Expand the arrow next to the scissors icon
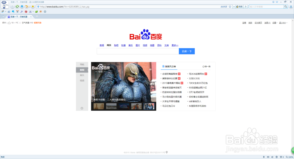Image resolution: width=294 pixels, height=159 pixels. [33, 12]
